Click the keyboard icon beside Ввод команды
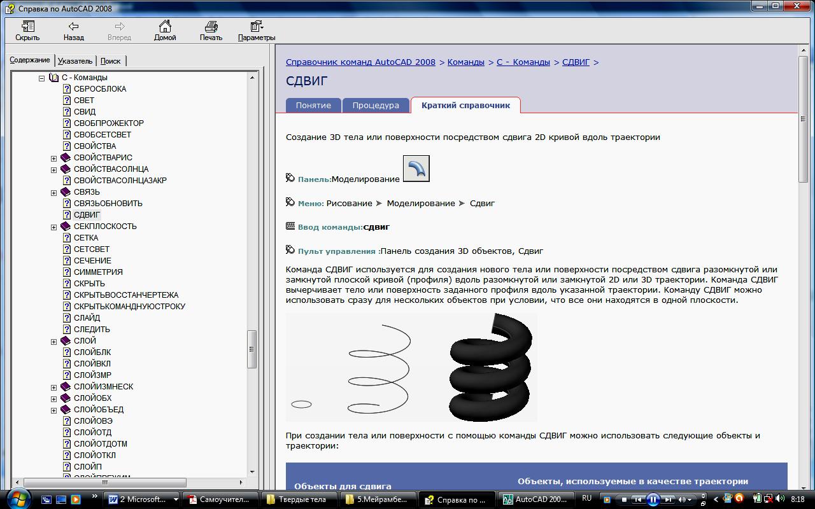815x509 pixels. click(x=290, y=226)
